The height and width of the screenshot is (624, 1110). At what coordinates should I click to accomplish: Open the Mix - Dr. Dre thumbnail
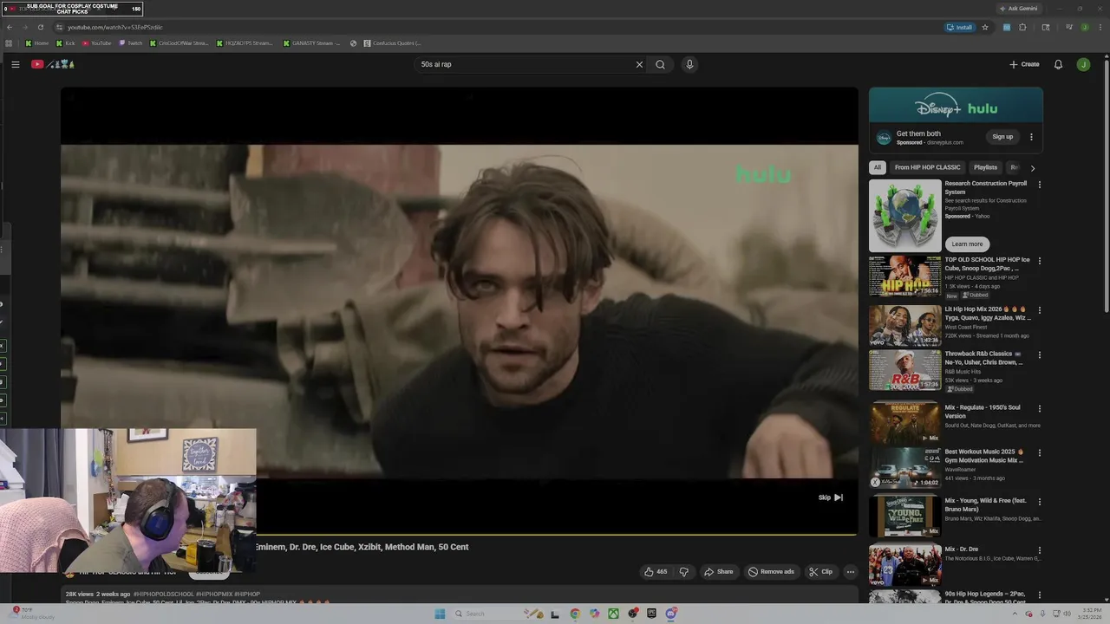click(x=904, y=565)
